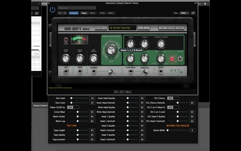Open the FILE menu on GS-201
This screenshot has height=151, width=241.
(x=104, y=28)
